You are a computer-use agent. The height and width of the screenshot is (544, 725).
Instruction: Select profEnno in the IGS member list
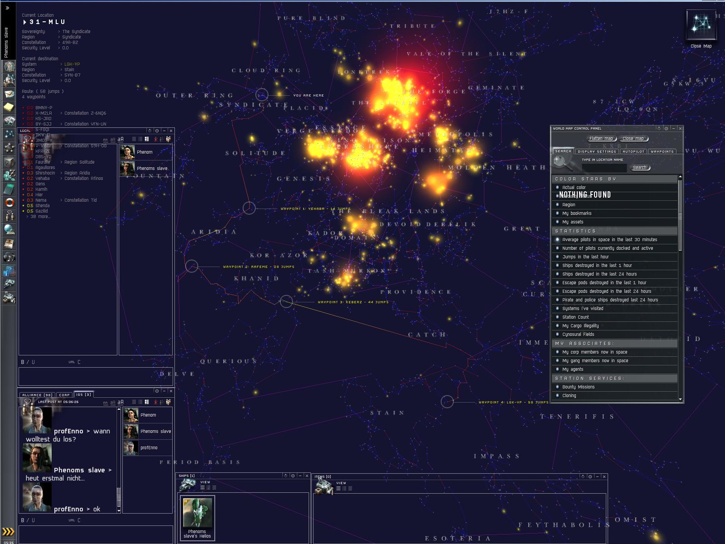pos(147,448)
